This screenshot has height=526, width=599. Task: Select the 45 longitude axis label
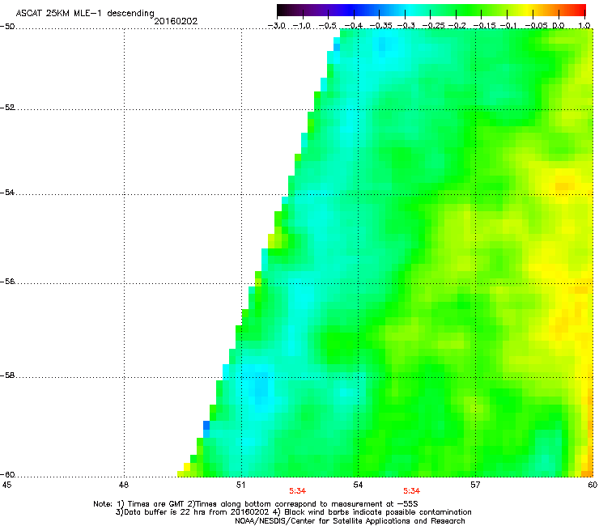click(6, 485)
